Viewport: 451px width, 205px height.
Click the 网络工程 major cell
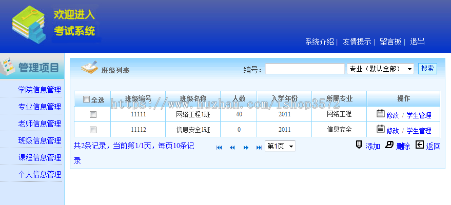[339, 114]
